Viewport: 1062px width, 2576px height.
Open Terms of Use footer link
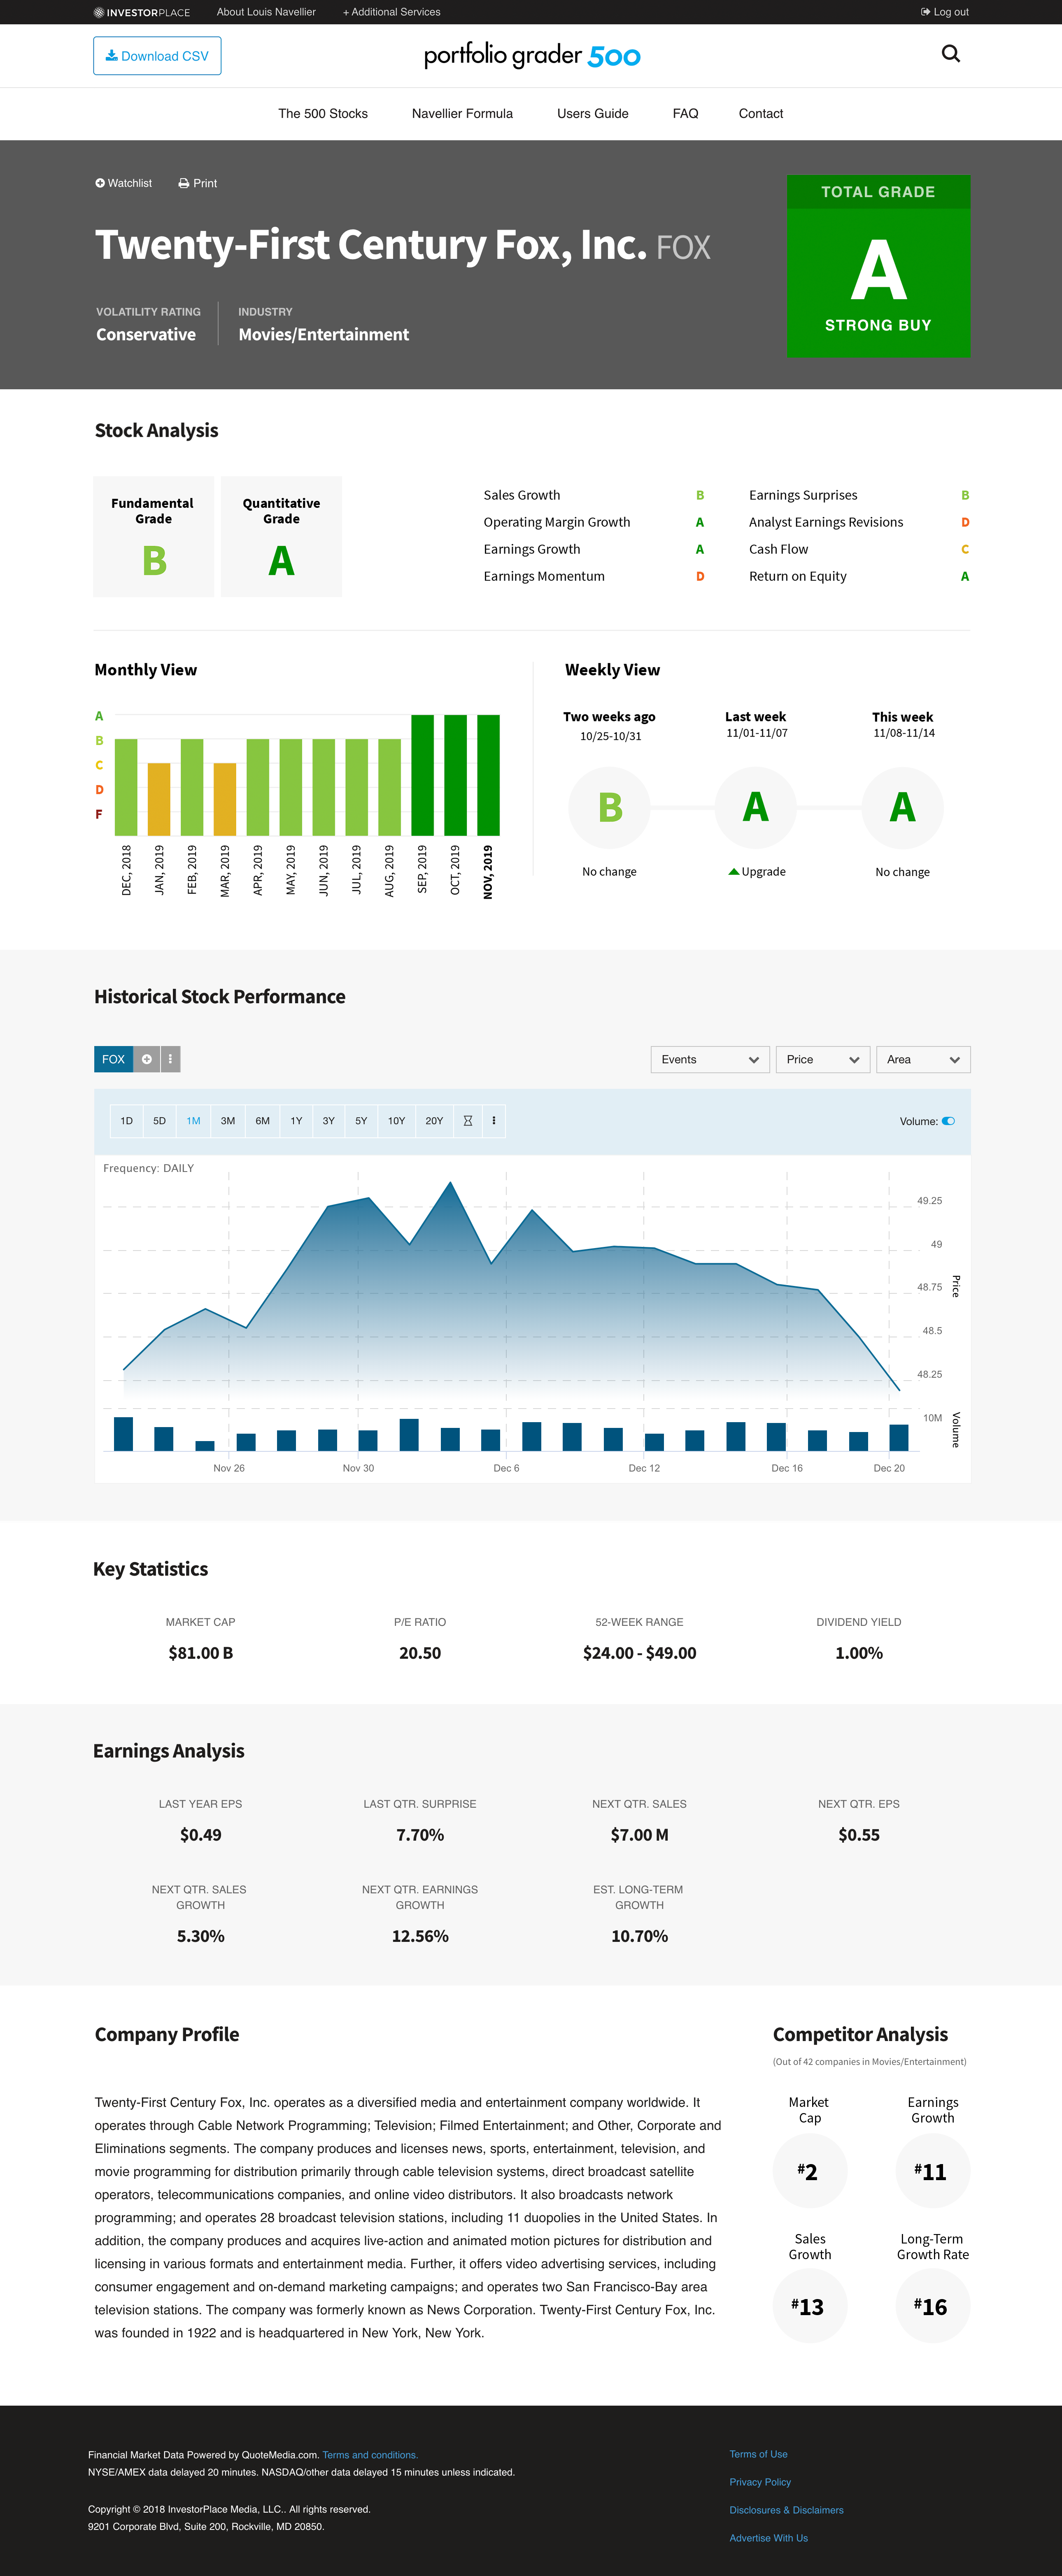click(758, 2454)
